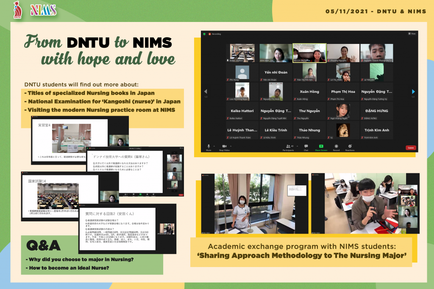Click the 'with hope and love' headline
This screenshot has width=434, height=289.
tap(108, 59)
